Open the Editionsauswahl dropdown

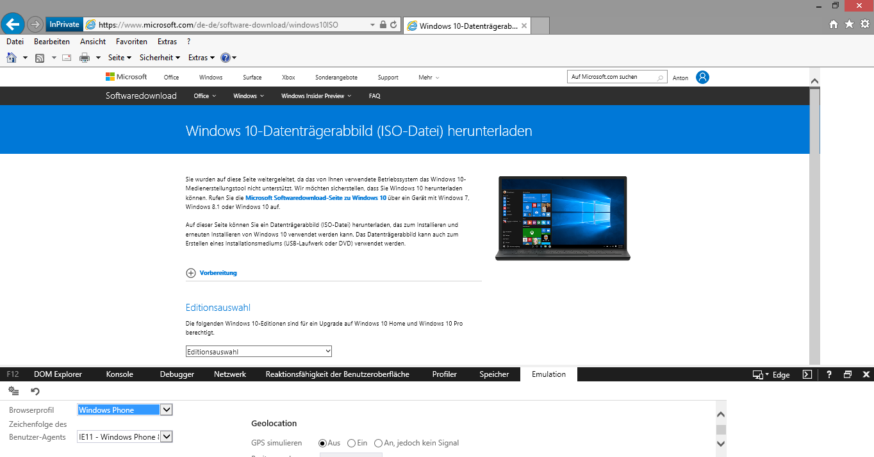click(259, 351)
